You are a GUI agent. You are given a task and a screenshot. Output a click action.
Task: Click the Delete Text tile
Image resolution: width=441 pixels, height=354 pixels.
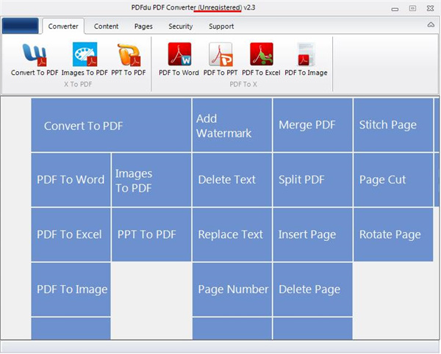(232, 180)
